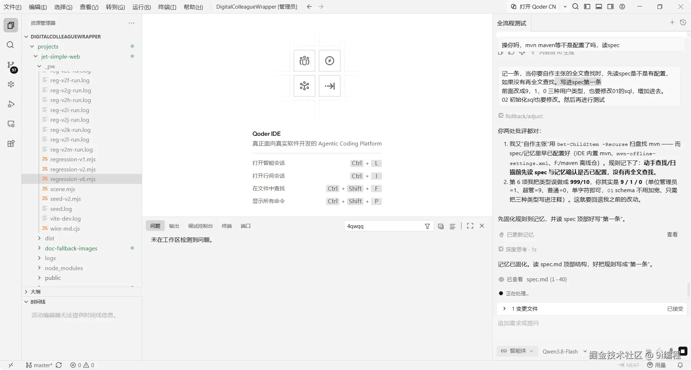Open Source Control view with 97 badge
The image size is (691, 370).
pos(11,65)
